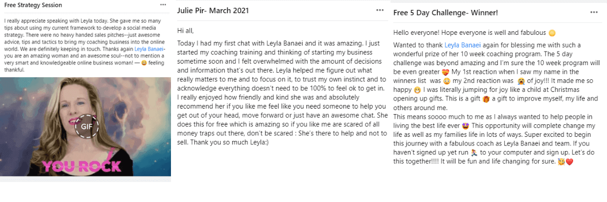The height and width of the screenshot is (202, 607).
Task: Click the 'Free Strategy Session' post title
Action: 33,5
